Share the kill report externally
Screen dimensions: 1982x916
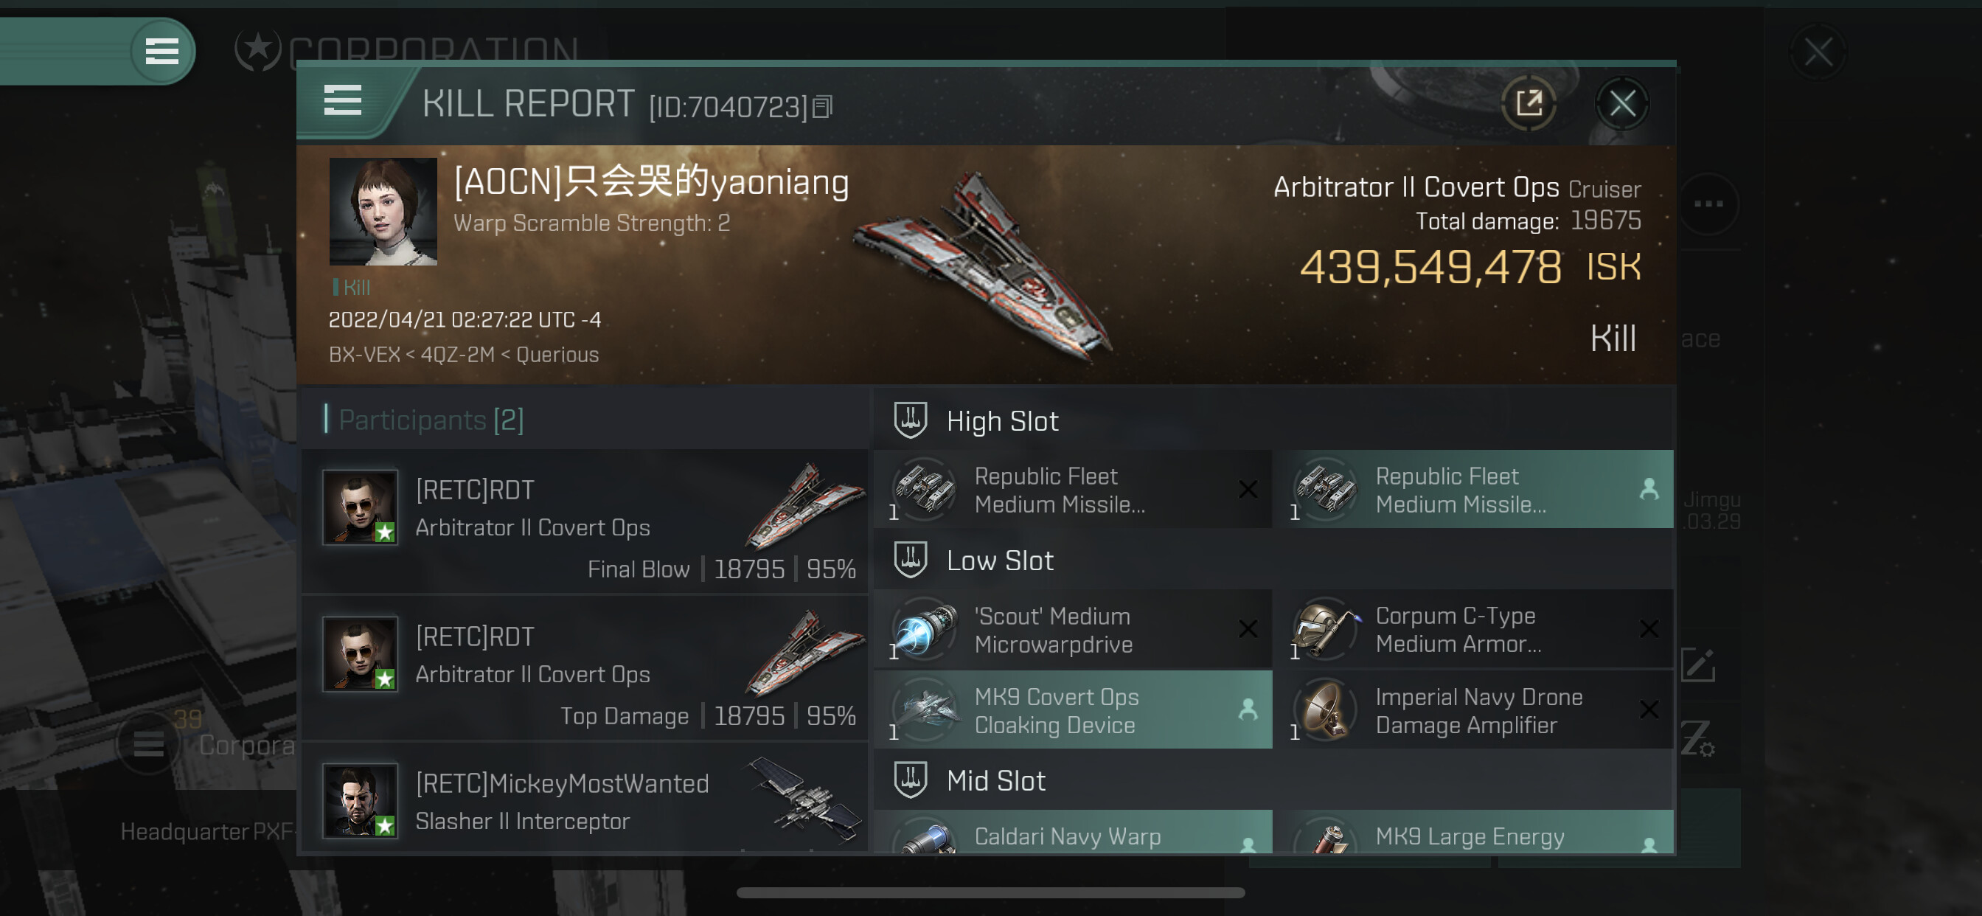point(1529,103)
